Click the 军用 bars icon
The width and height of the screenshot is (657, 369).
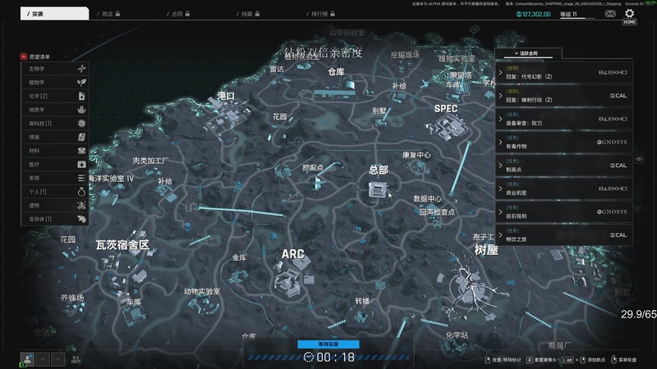81,178
